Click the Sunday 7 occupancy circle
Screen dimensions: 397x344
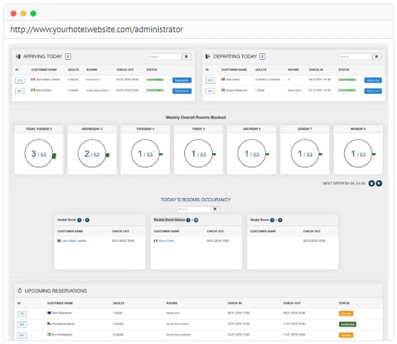305,153
